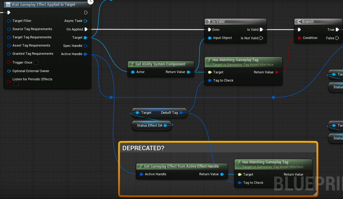Click the Branch False exec pin
This screenshot has height=199, width=343.
tap(337, 38)
